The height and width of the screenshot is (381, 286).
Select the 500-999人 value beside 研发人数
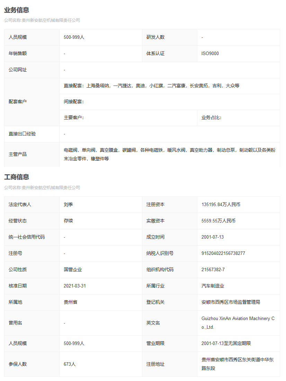74,37
